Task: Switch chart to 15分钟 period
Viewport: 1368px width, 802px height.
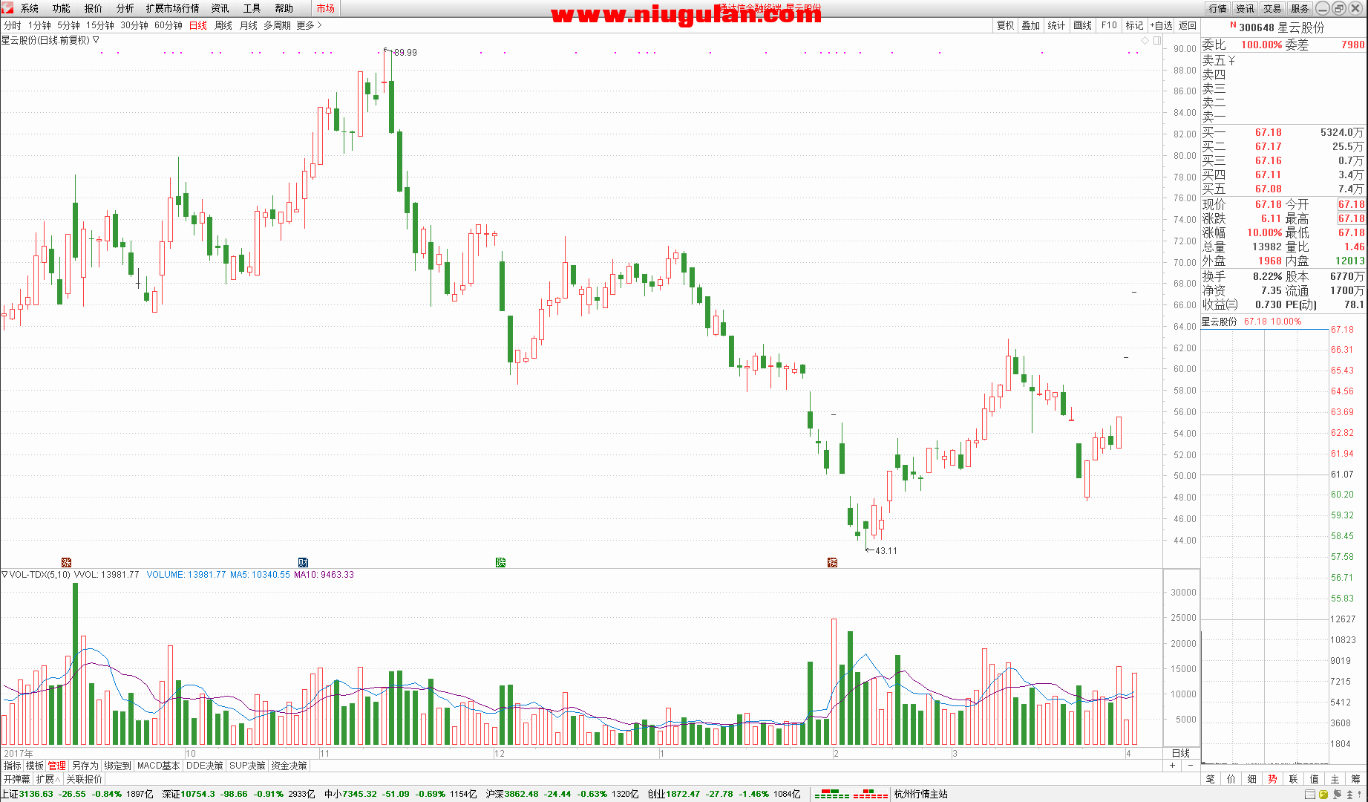Action: pos(100,25)
